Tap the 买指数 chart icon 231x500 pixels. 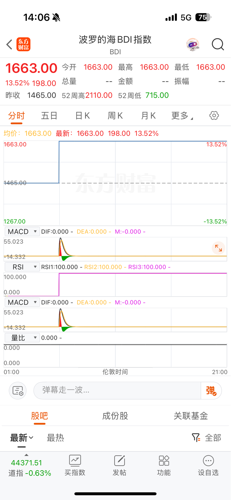(75, 460)
